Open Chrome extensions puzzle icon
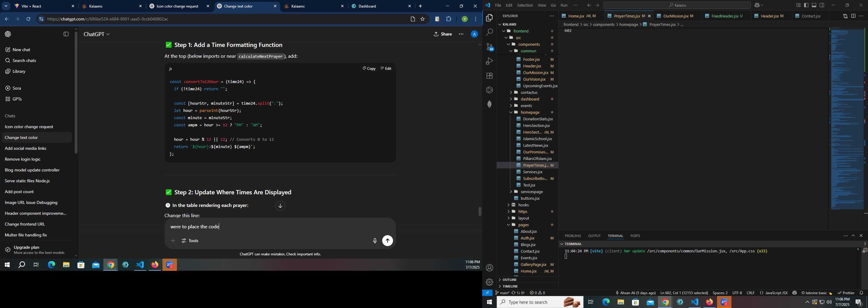Screen dimensions: 868x308 tap(449, 19)
